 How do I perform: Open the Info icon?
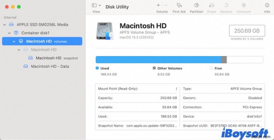[267, 5]
